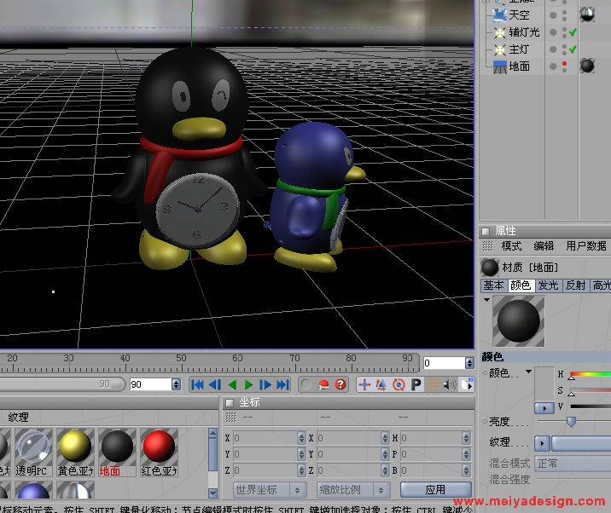This screenshot has width=611, height=513.
Task: Click the question mark help icon in timeline
Action: (x=341, y=385)
